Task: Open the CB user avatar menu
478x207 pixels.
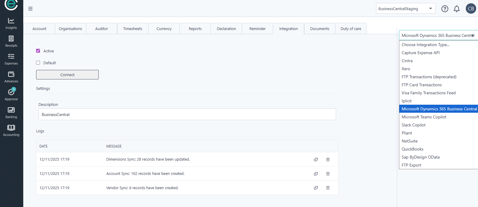Action: (471, 9)
